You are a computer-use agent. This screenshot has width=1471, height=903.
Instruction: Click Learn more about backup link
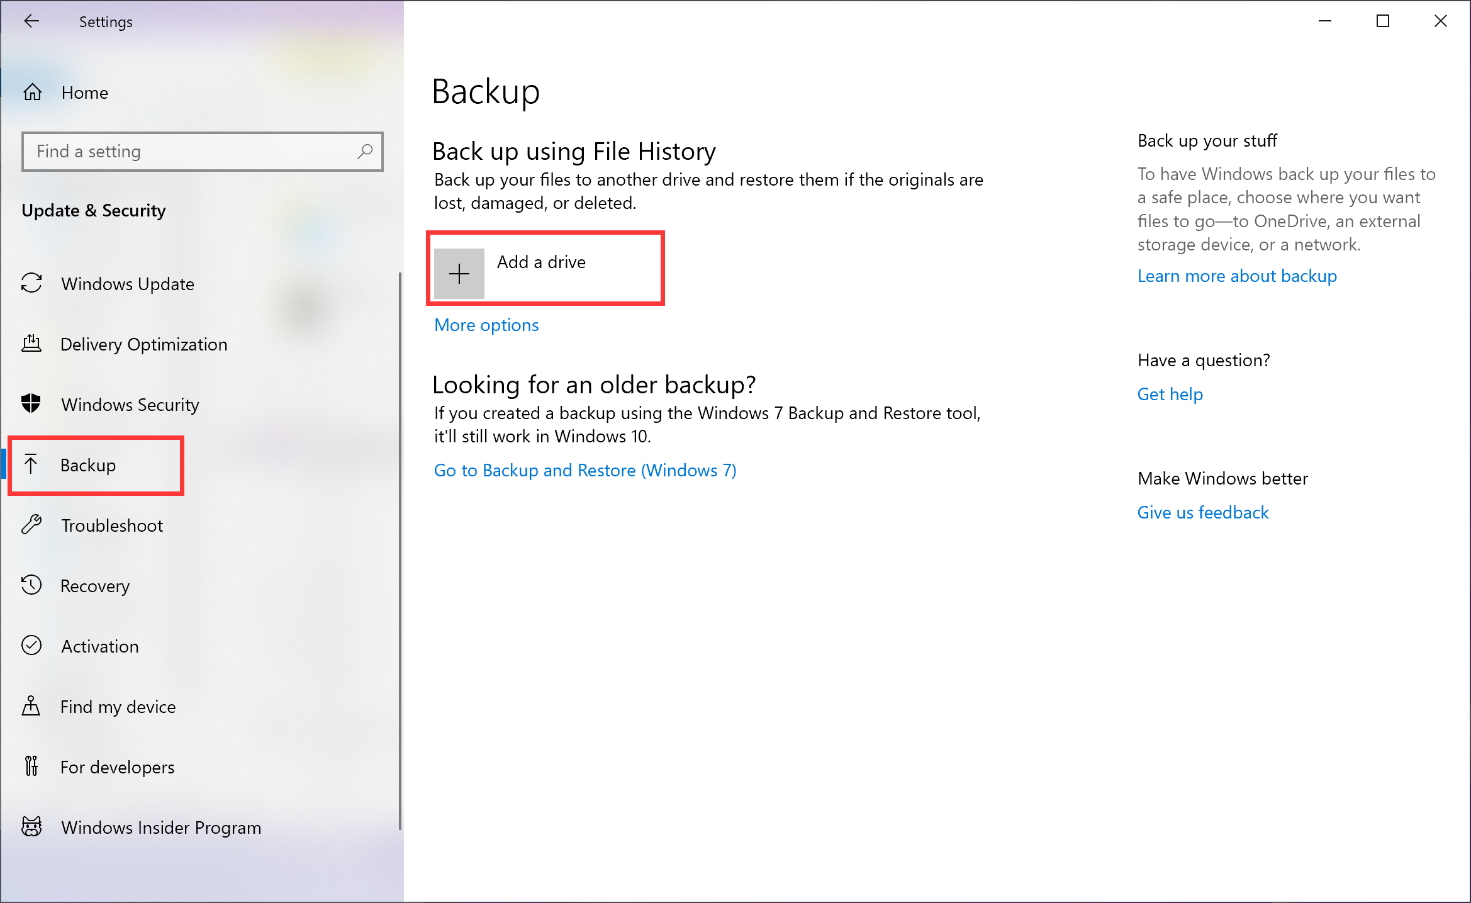click(1237, 276)
